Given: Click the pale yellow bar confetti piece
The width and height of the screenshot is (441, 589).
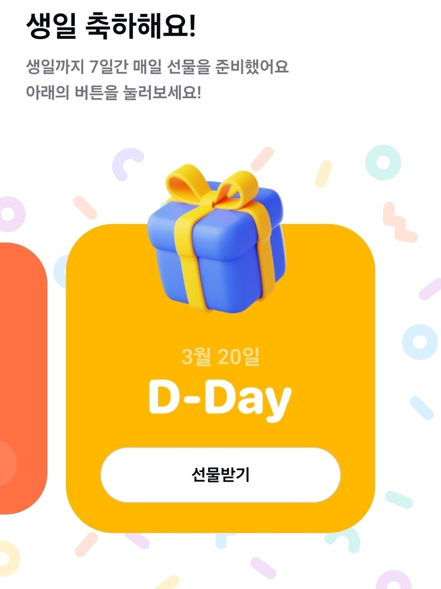Looking at the screenshot, I should (x=324, y=174).
